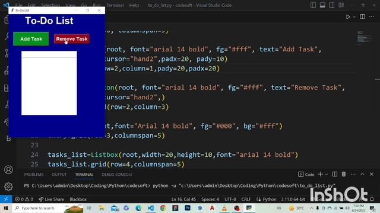Open the Search view in the activity bar
380x213 pixels.
pos(7,36)
